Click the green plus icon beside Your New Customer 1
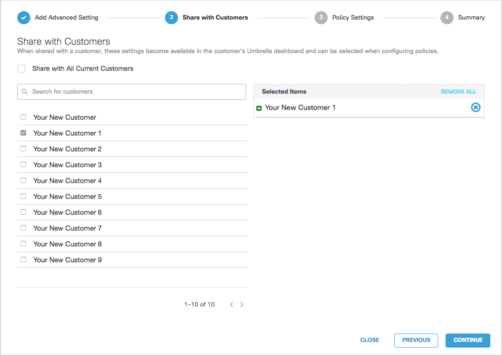This screenshot has width=502, height=355. tap(259, 108)
